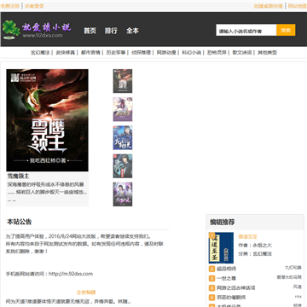Click the orange rank 2 badge
Screen dimensions: 307x307
click(x=211, y=269)
